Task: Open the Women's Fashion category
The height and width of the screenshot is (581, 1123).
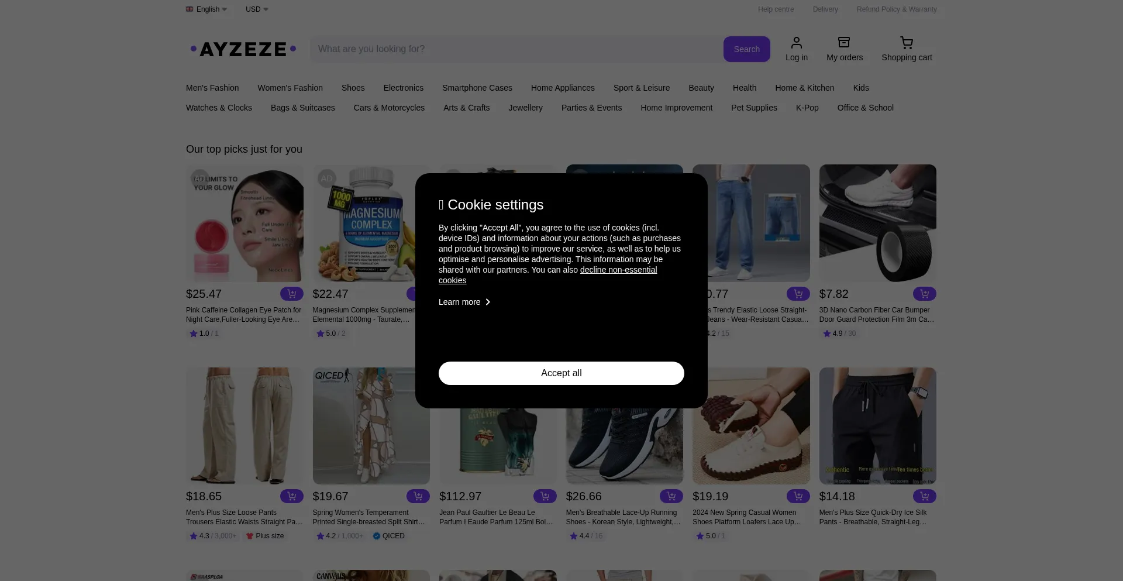Action: click(x=290, y=88)
